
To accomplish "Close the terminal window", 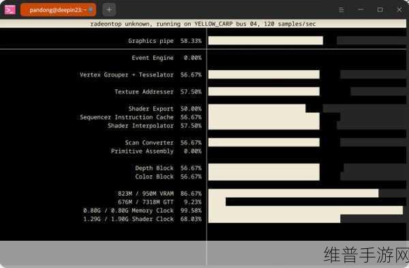I will (x=399, y=10).
